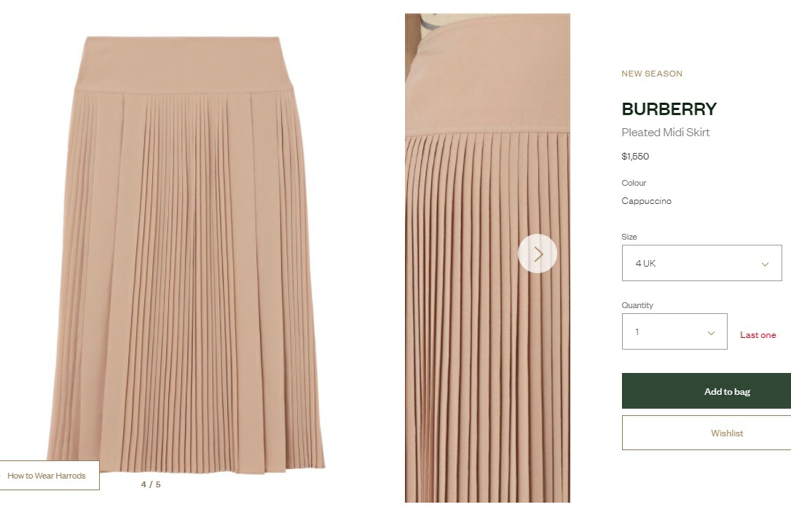Advance to the next product image with the circular arrow
Image resolution: width=791 pixels, height=507 pixels.
(538, 253)
